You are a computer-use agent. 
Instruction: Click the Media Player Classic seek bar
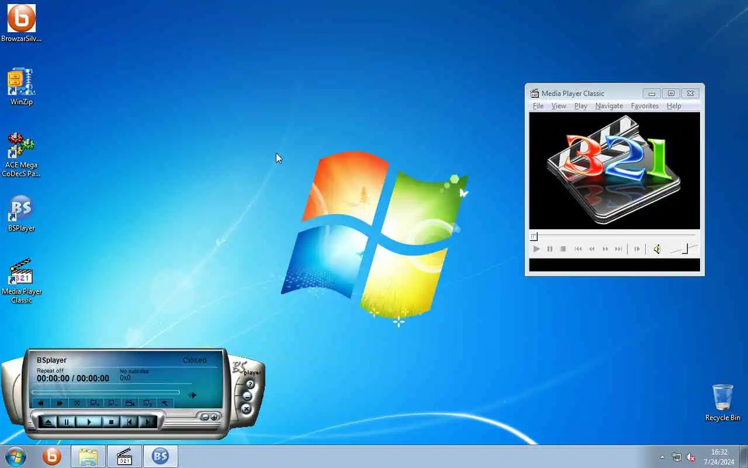(614, 236)
